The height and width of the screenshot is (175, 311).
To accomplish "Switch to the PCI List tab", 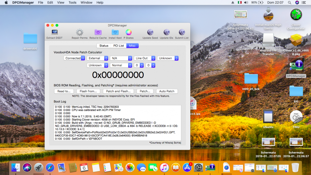I will [x=118, y=46].
